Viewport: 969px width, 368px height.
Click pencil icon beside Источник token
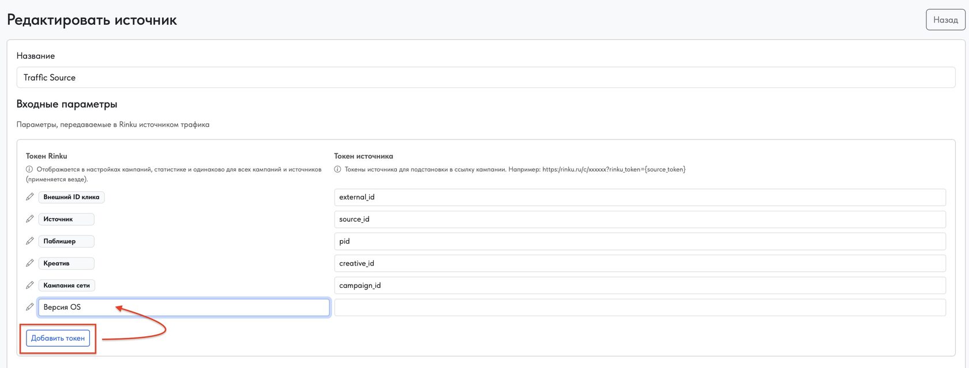pos(30,219)
